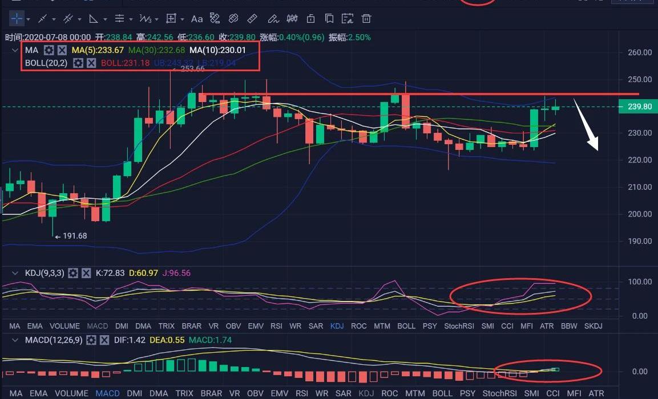Select DMI tab in bottom MACD panel
The width and height of the screenshot is (658, 399).
coord(135,393)
